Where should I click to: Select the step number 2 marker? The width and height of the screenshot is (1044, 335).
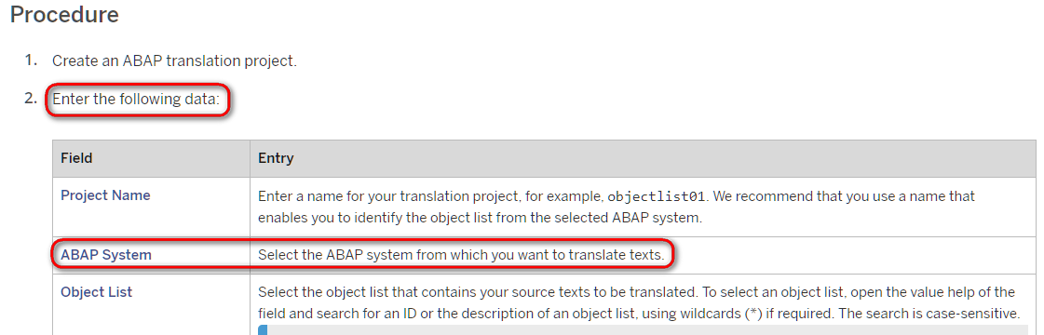tap(32, 100)
